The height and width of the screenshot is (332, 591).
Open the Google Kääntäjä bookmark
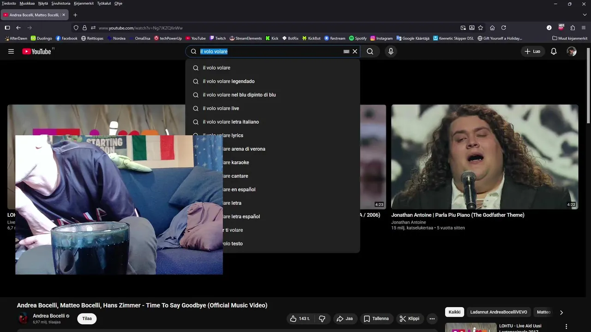pos(413,38)
